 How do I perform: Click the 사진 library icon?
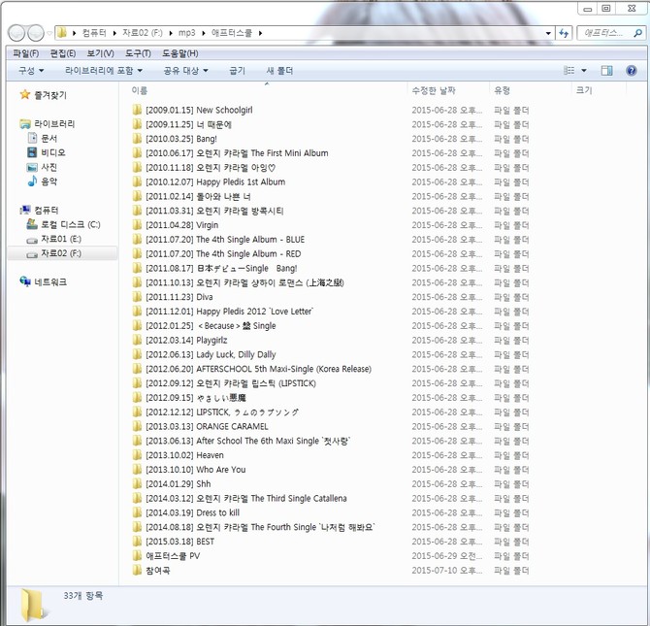click(x=32, y=167)
